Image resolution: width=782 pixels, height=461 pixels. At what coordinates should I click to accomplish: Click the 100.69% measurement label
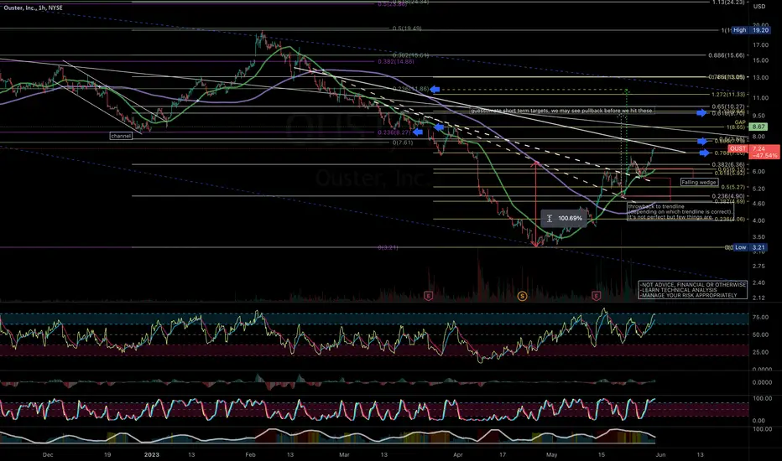(x=564, y=218)
